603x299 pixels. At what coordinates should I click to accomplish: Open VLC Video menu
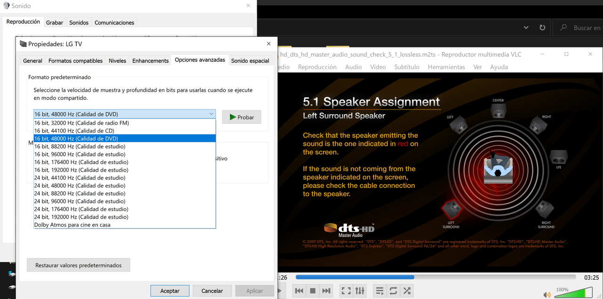click(x=378, y=67)
